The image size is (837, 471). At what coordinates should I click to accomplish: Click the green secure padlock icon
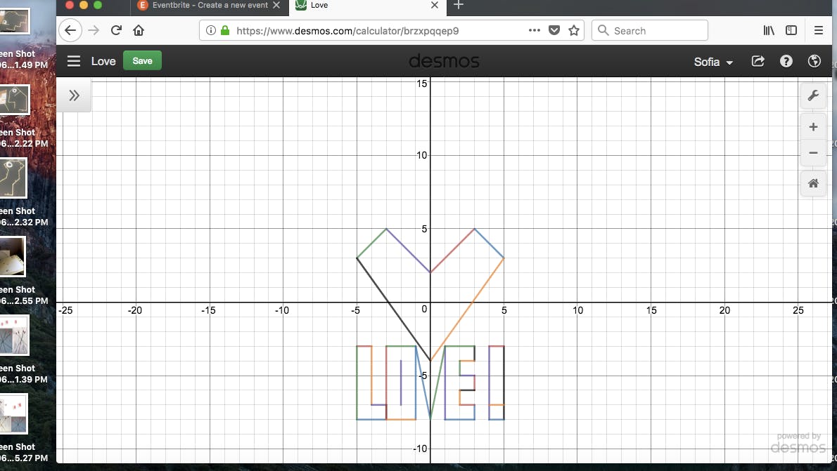[225, 30]
